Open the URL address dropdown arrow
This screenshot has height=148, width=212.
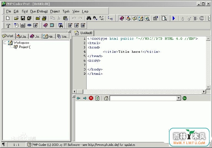coord(179,98)
